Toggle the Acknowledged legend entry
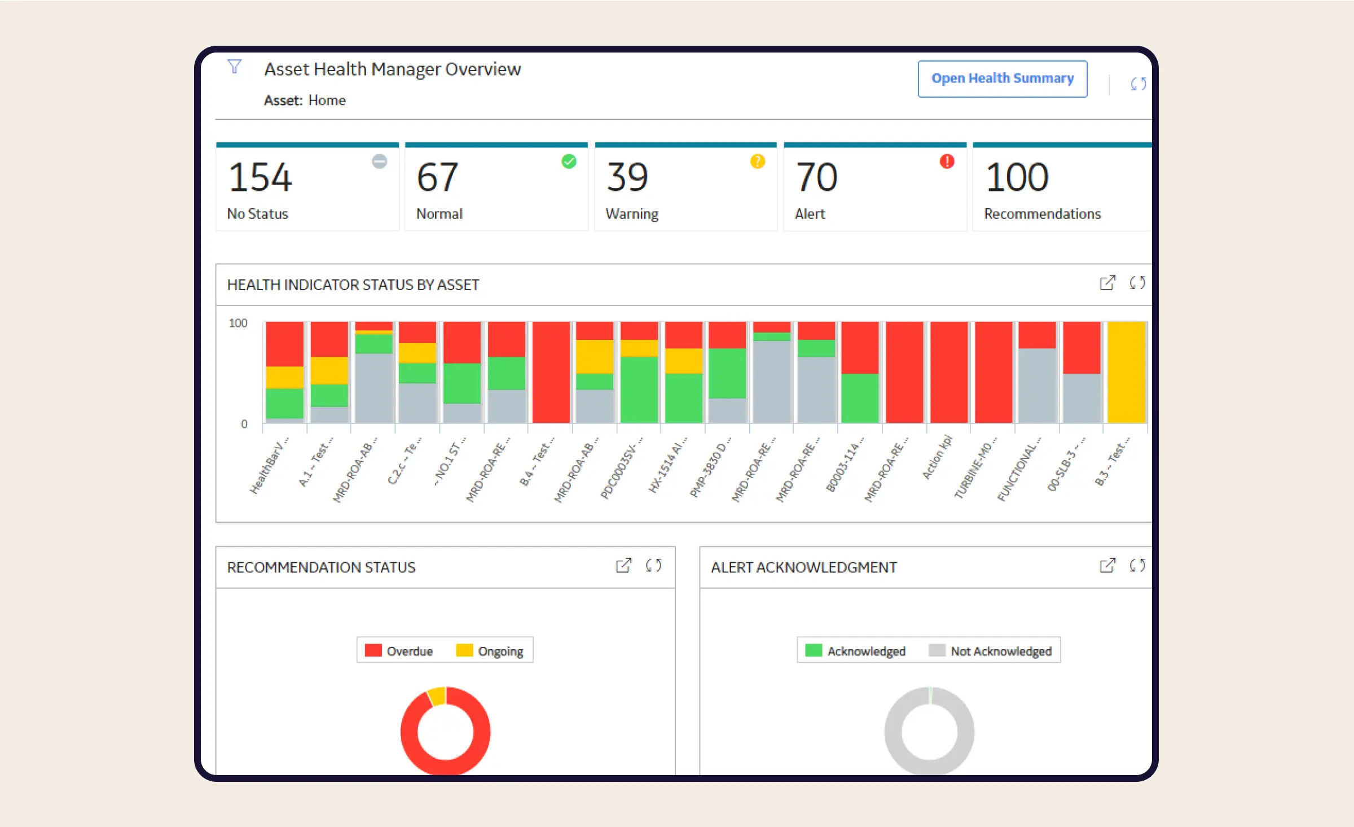 click(x=855, y=651)
